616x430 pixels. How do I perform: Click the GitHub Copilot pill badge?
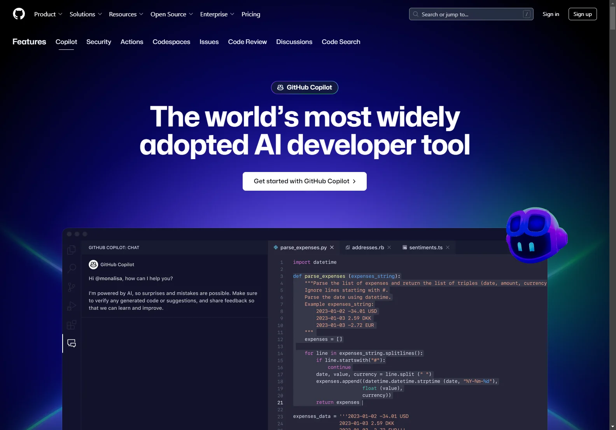[x=304, y=88]
